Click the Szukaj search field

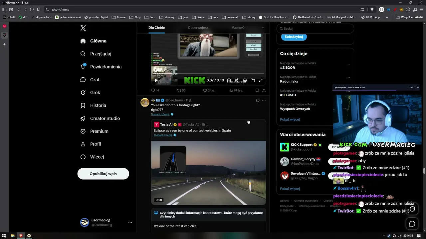pyautogui.click(x=315, y=29)
